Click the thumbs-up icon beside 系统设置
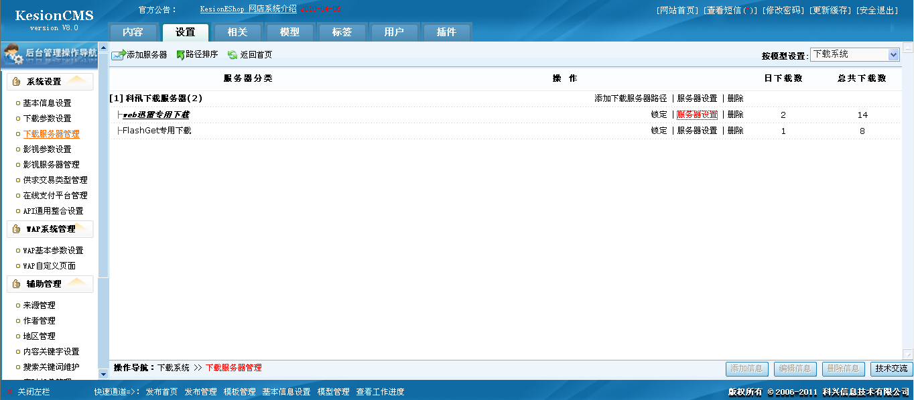 [x=15, y=81]
